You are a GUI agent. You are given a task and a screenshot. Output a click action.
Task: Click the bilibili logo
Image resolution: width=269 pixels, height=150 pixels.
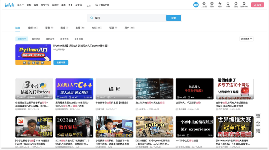click(9, 5)
